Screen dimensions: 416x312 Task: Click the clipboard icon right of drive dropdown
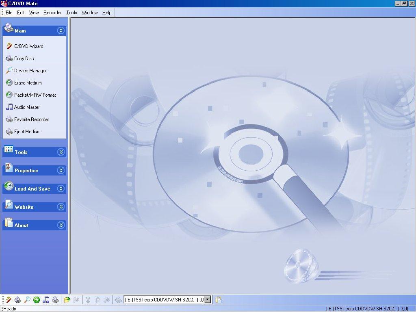click(219, 300)
